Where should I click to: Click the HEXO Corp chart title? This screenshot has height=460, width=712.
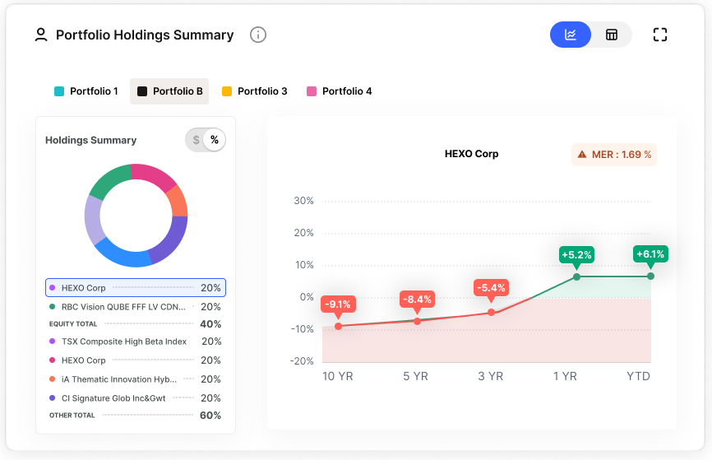click(471, 154)
